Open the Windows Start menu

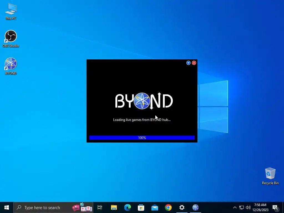(7, 207)
